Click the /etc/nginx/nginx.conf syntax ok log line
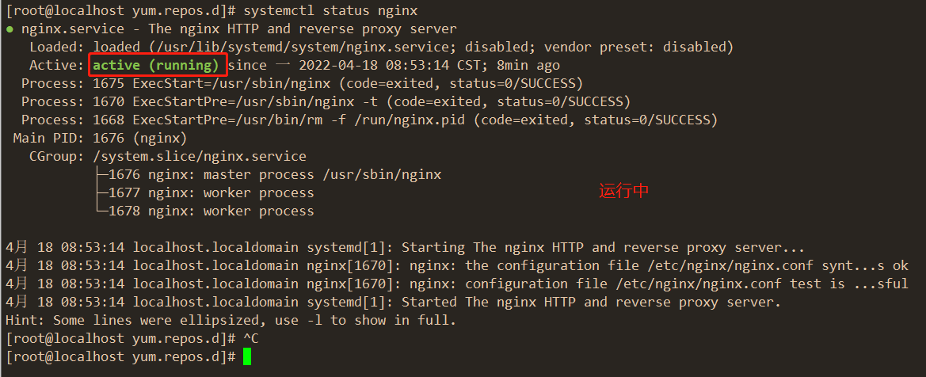The height and width of the screenshot is (377, 926). point(456,266)
